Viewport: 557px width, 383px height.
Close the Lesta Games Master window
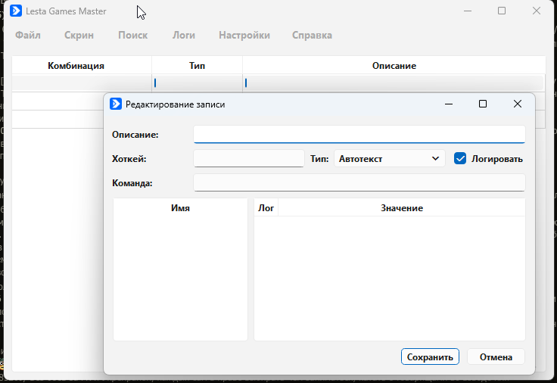coord(537,11)
